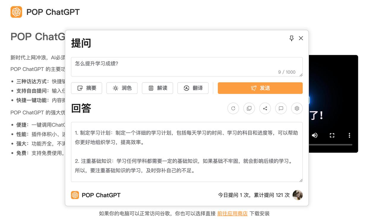
Task: Regenerate the answer with refresh icon
Action: tap(233, 108)
